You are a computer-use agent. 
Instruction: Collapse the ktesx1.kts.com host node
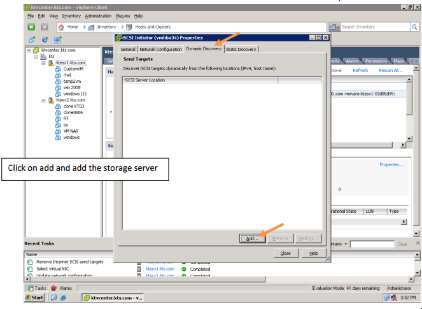click(43, 63)
